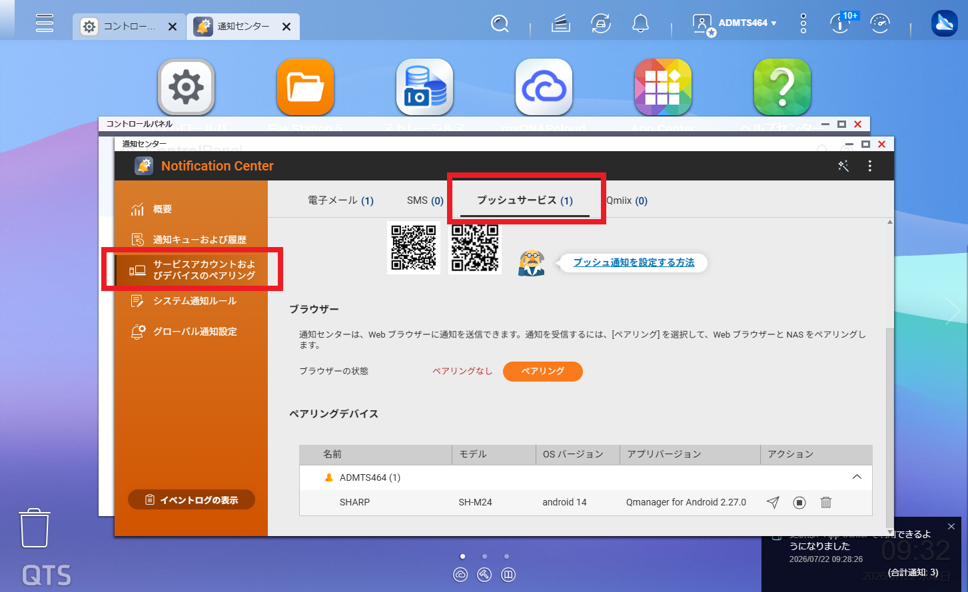Switch to the 電子メール tab
This screenshot has width=968, height=592.
(x=340, y=200)
